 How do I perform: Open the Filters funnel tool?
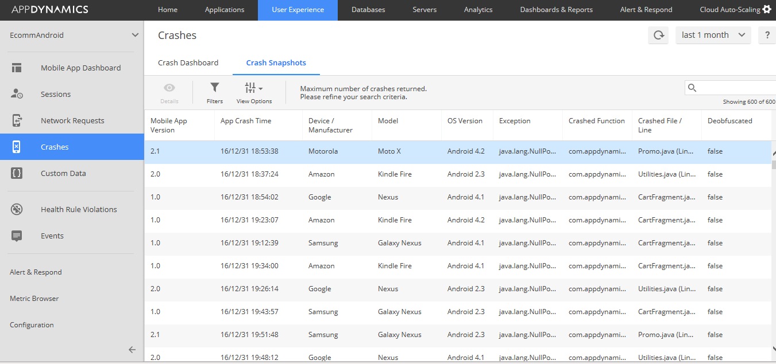click(x=214, y=88)
